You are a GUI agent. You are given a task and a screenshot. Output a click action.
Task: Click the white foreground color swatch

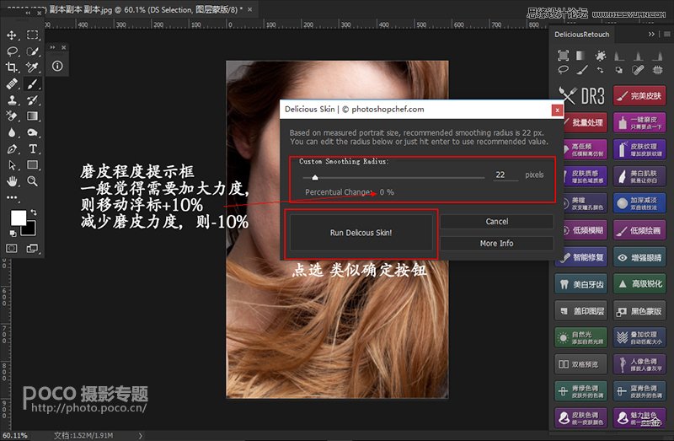18,218
